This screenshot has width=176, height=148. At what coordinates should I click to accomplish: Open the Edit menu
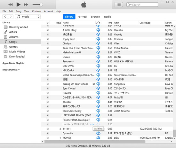click(x=11, y=11)
